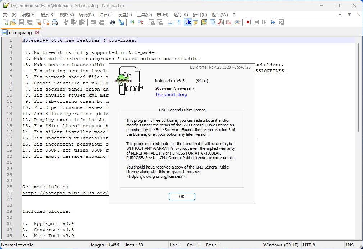The image size is (363, 249).
Task: Click the Close All toolbar icon
Action: tap(46, 22)
